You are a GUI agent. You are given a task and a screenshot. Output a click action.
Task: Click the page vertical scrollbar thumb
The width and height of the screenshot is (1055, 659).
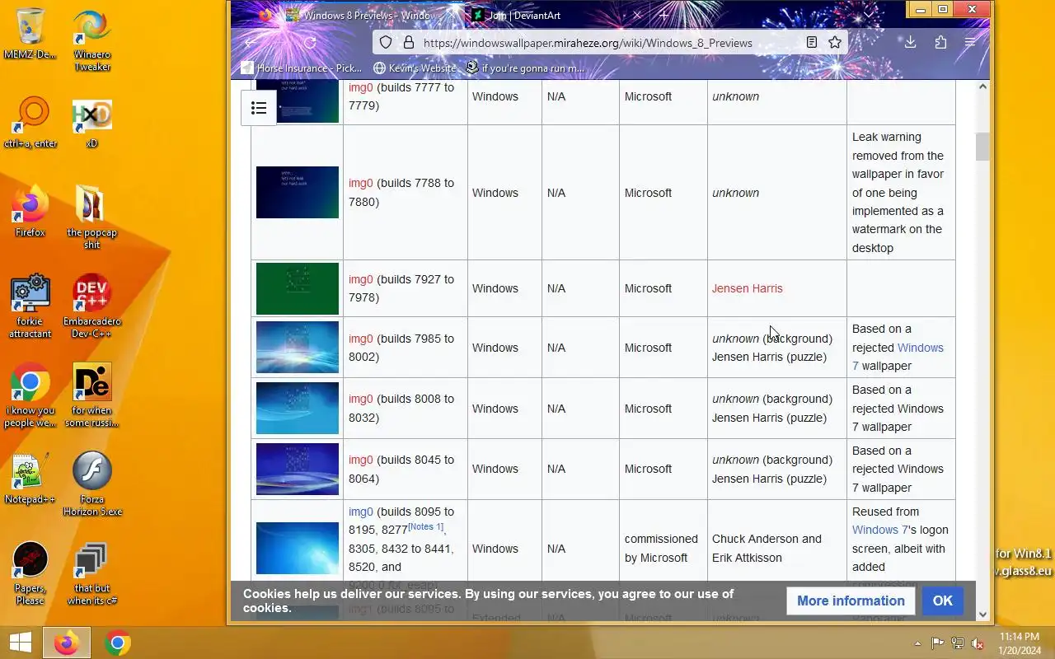pos(982,147)
